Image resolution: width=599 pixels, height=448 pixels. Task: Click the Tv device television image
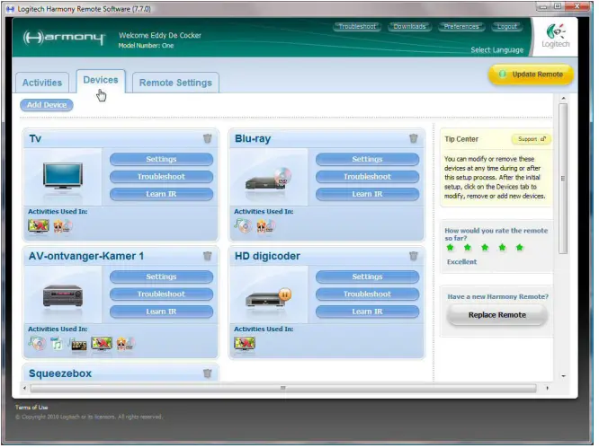pyautogui.click(x=63, y=177)
